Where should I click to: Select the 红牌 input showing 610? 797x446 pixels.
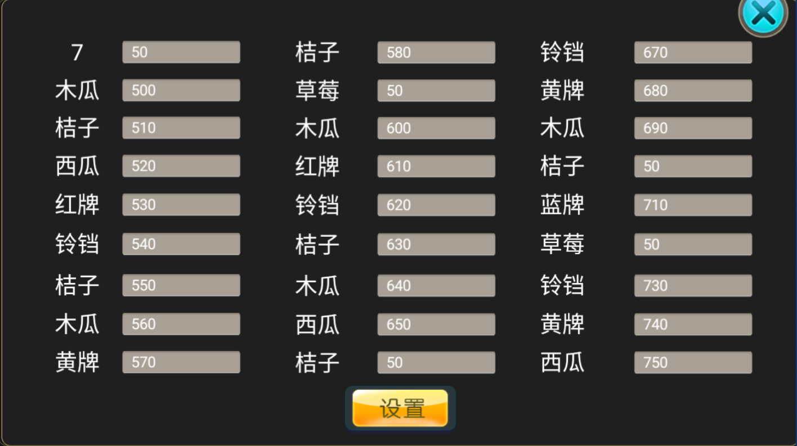(436, 166)
